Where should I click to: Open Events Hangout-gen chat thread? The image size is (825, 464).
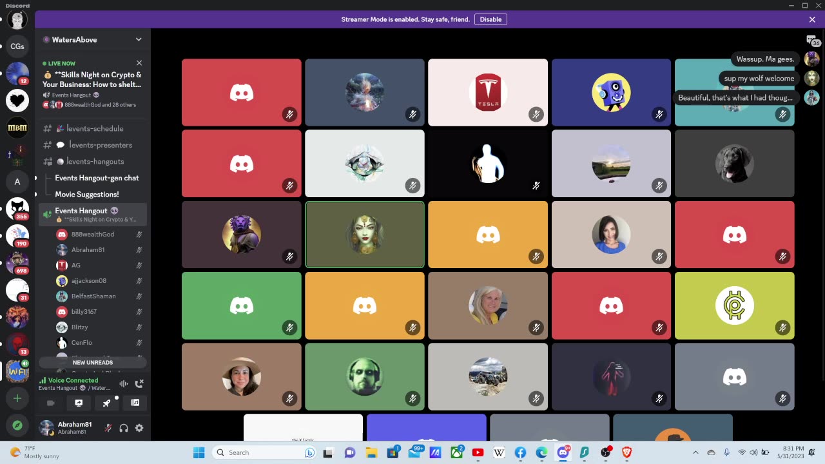pos(97,178)
